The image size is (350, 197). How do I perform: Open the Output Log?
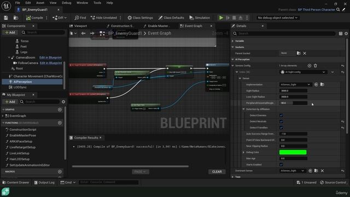44,182
